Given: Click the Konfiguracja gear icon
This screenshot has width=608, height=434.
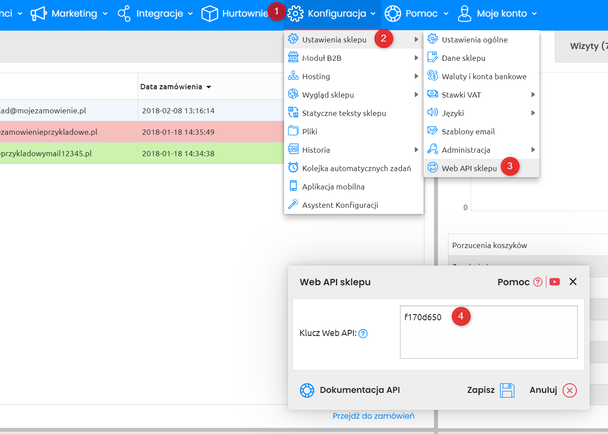Looking at the screenshot, I should pyautogui.click(x=295, y=14).
